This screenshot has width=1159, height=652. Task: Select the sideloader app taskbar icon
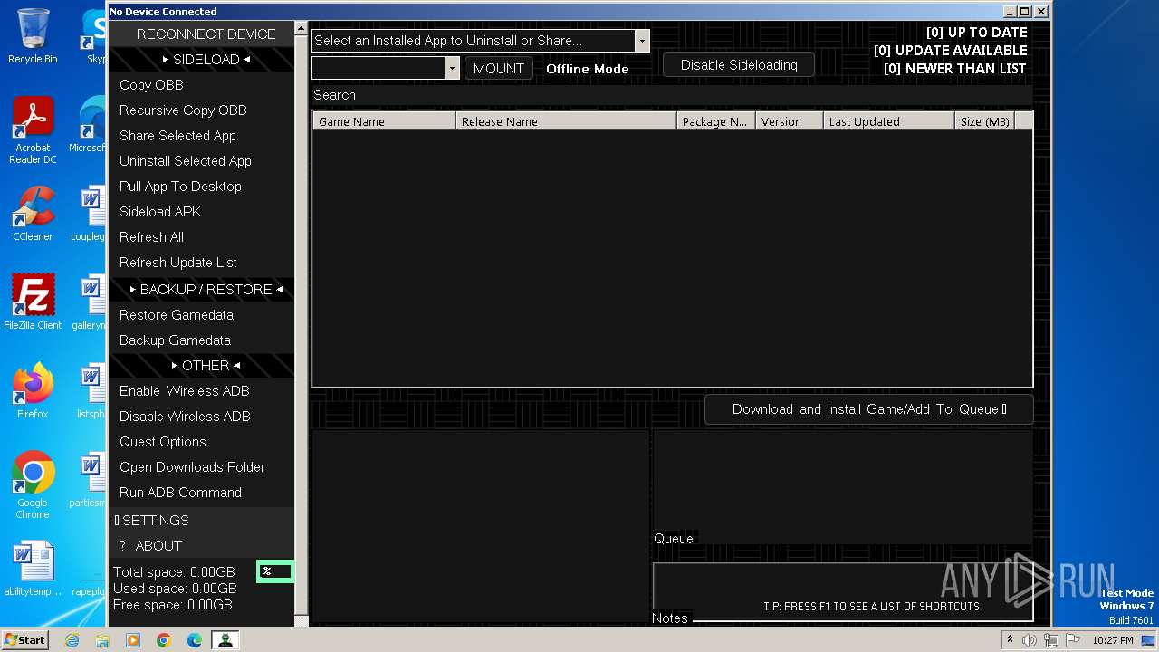click(x=225, y=640)
